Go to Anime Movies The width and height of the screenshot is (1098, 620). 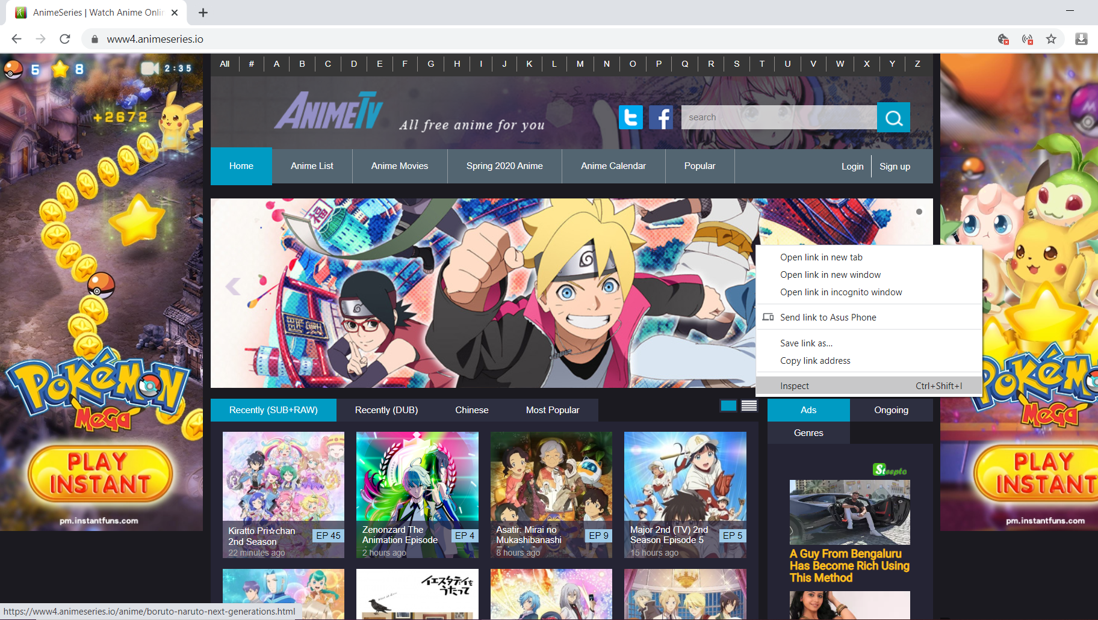click(400, 166)
